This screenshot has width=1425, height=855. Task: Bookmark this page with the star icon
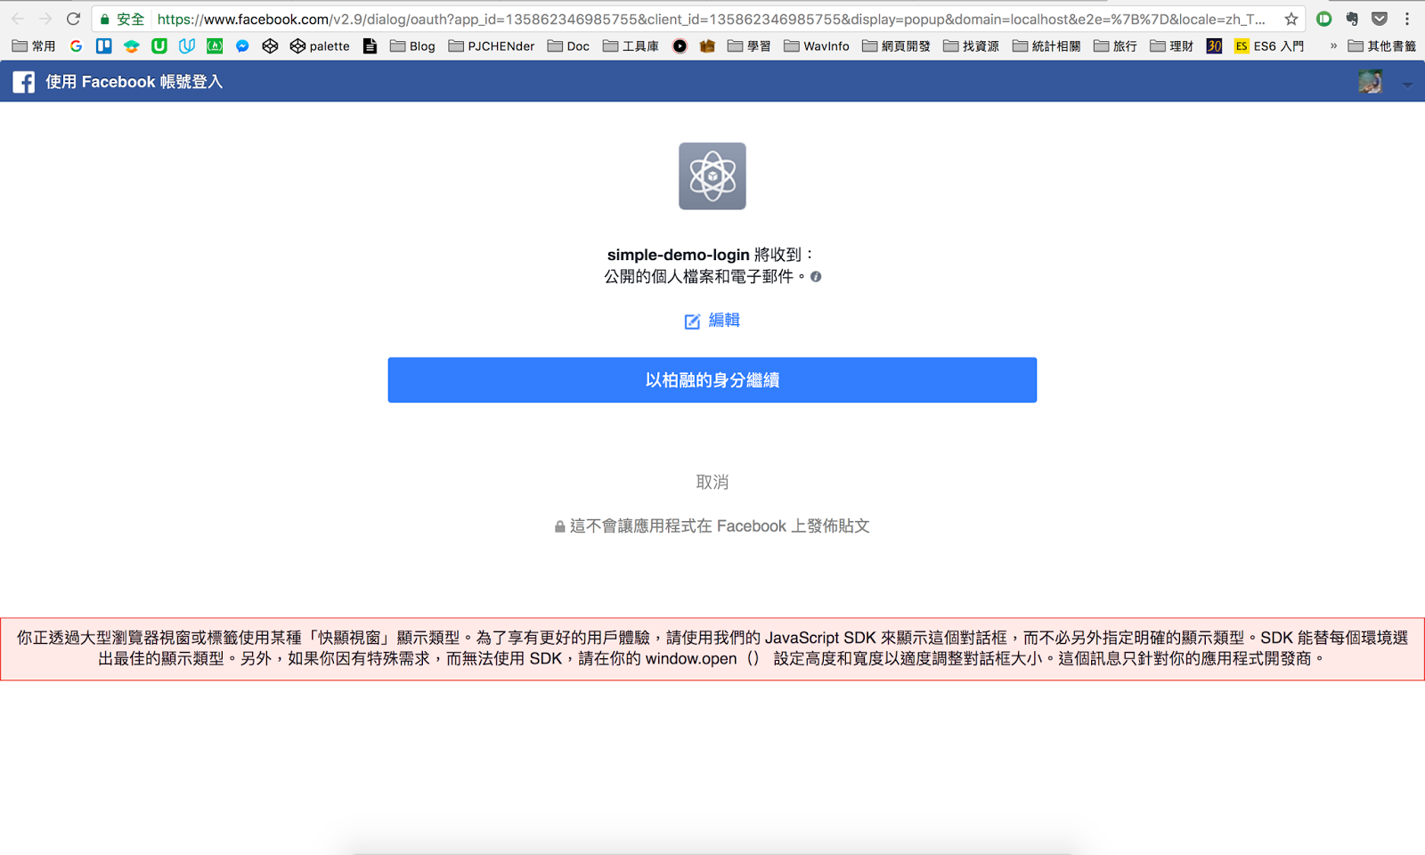[1291, 19]
